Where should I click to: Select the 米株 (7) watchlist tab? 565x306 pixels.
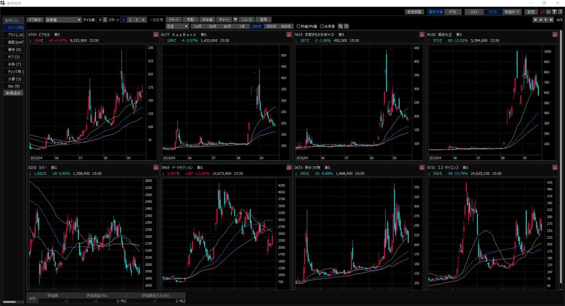14,64
